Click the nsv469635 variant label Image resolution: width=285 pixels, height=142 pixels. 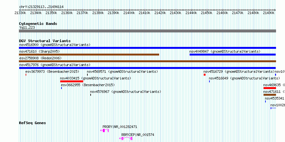point(274,85)
